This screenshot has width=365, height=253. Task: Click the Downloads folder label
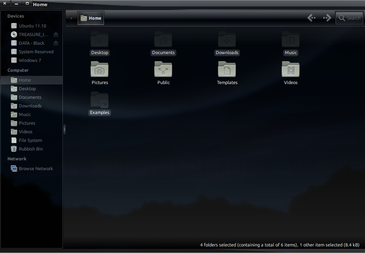[227, 52]
